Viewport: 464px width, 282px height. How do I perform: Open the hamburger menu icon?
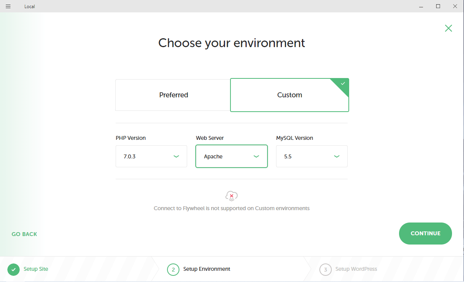[8, 6]
